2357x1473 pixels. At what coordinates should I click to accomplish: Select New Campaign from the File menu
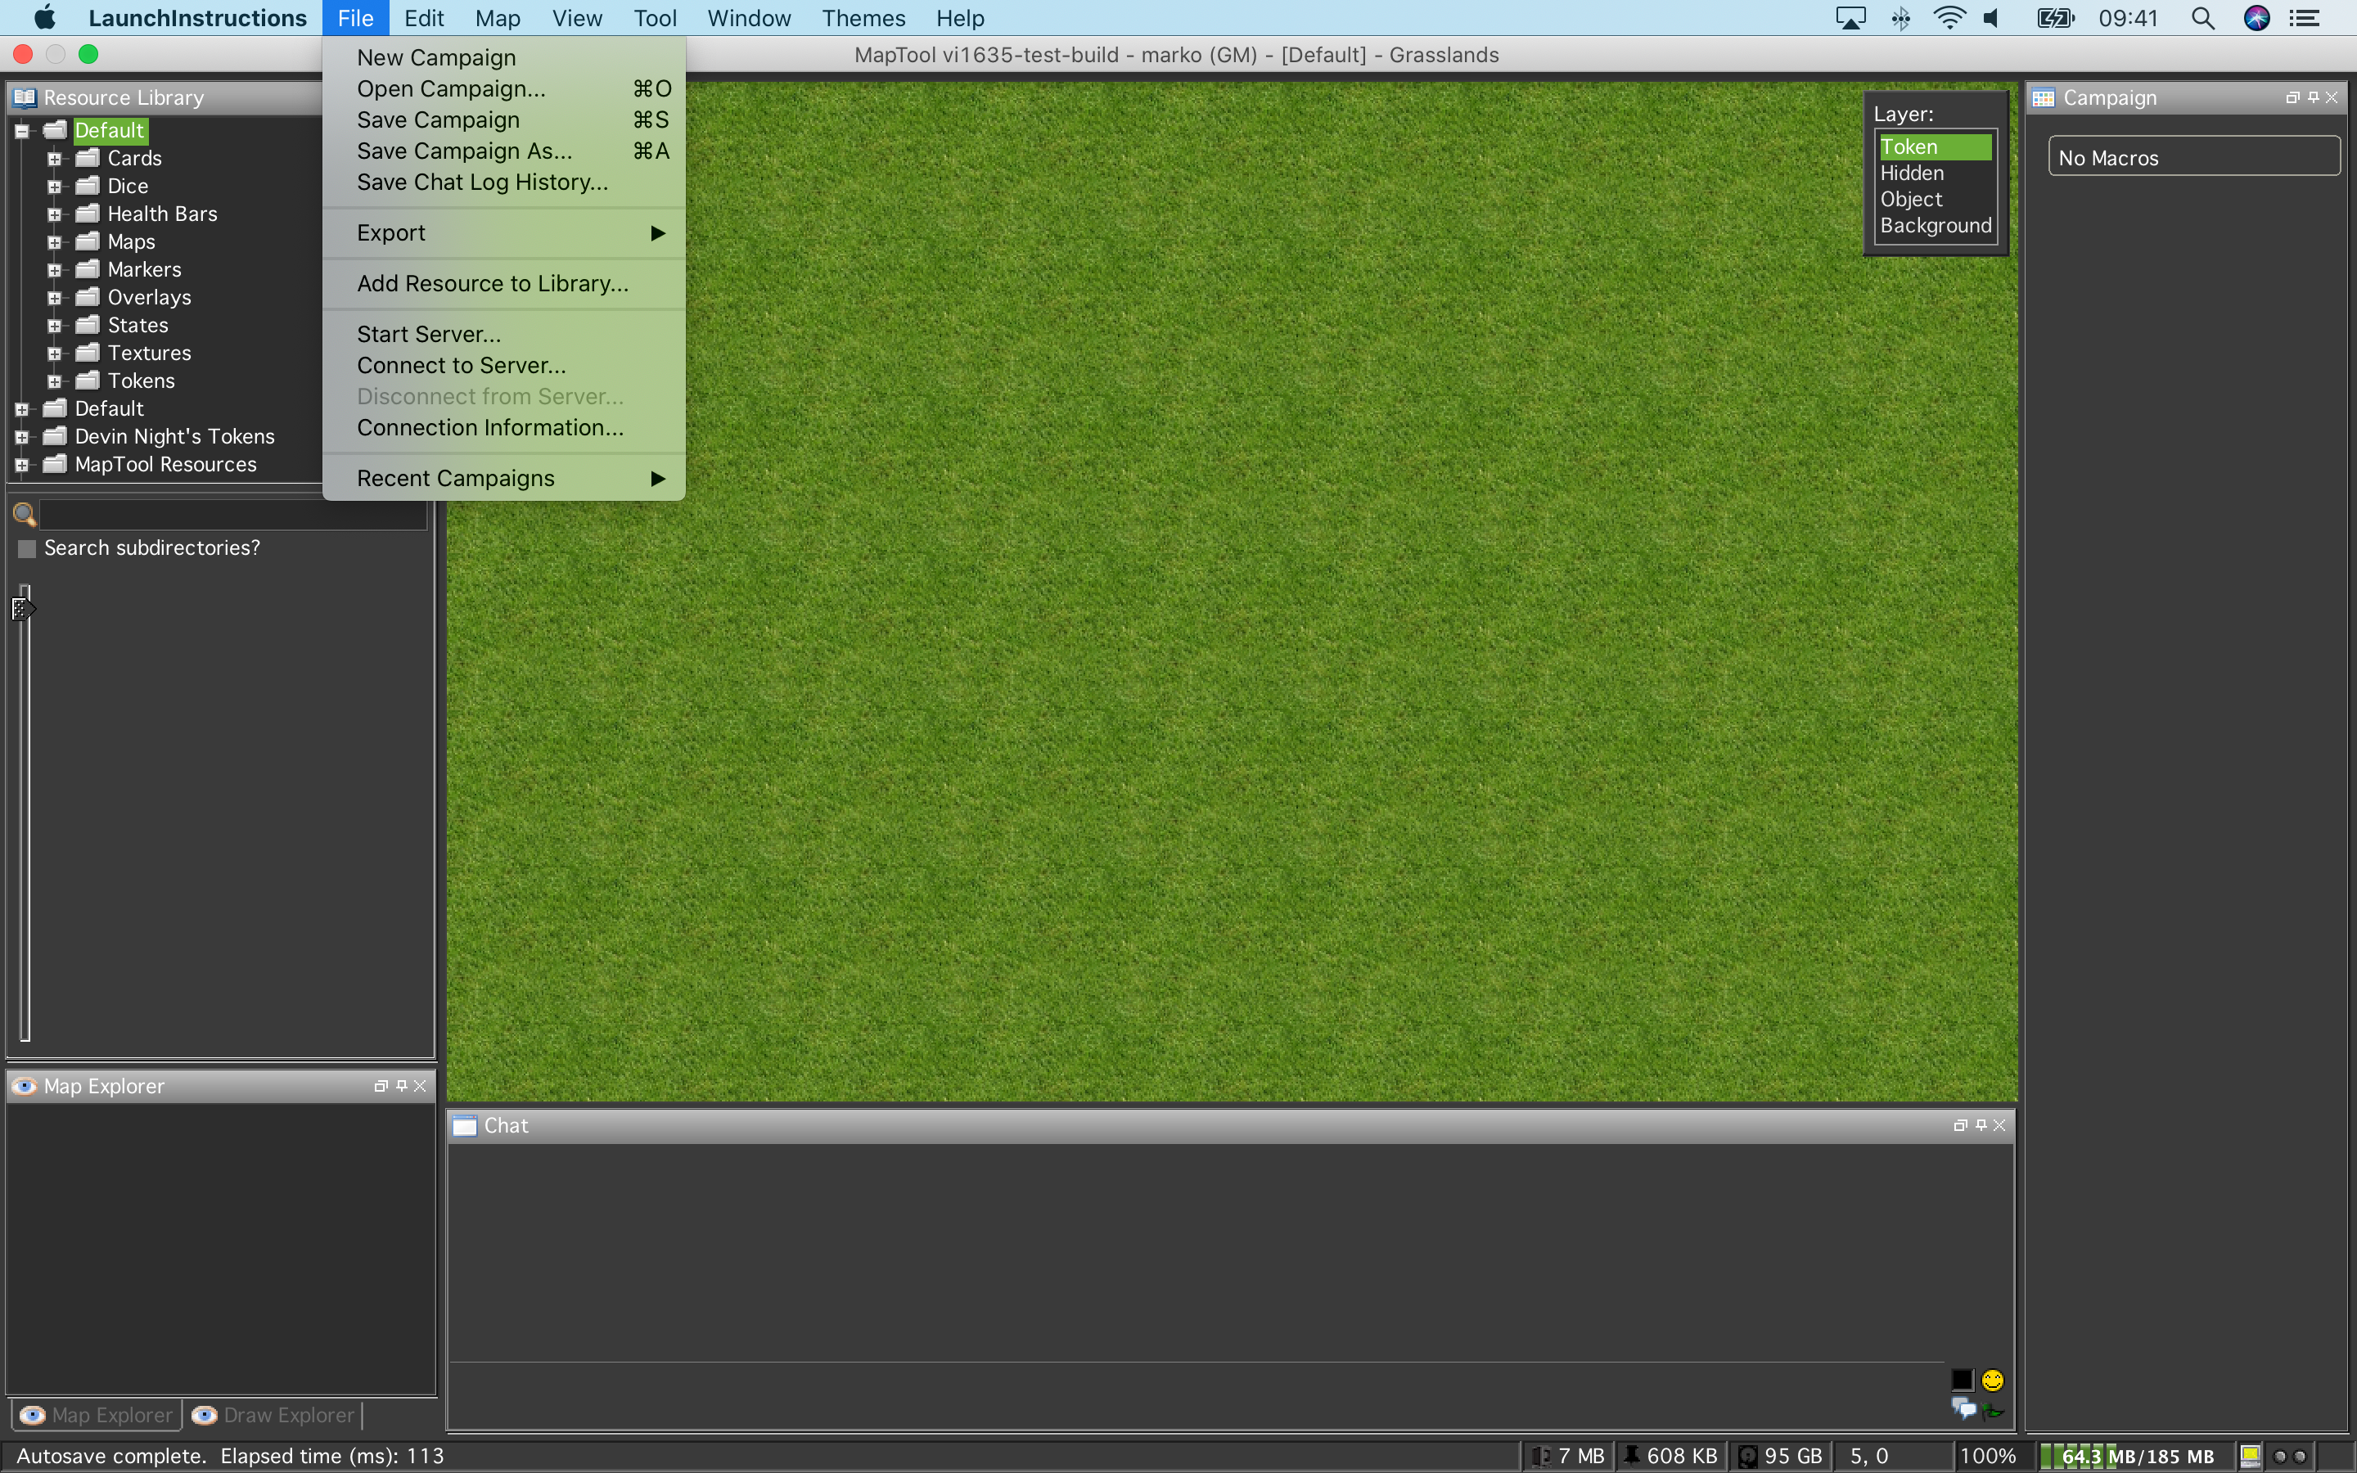click(x=435, y=57)
